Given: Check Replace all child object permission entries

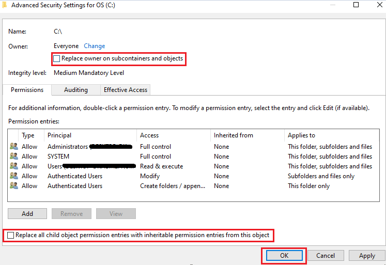Looking at the screenshot, I should click(x=10, y=235).
